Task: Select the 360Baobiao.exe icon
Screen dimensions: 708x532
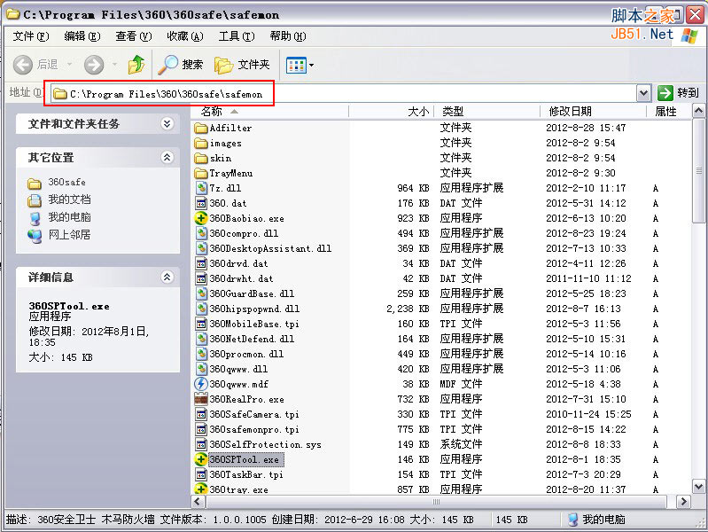Action: 201,218
